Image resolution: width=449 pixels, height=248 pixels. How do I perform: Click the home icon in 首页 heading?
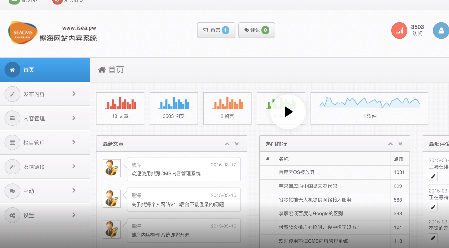[x=102, y=70]
